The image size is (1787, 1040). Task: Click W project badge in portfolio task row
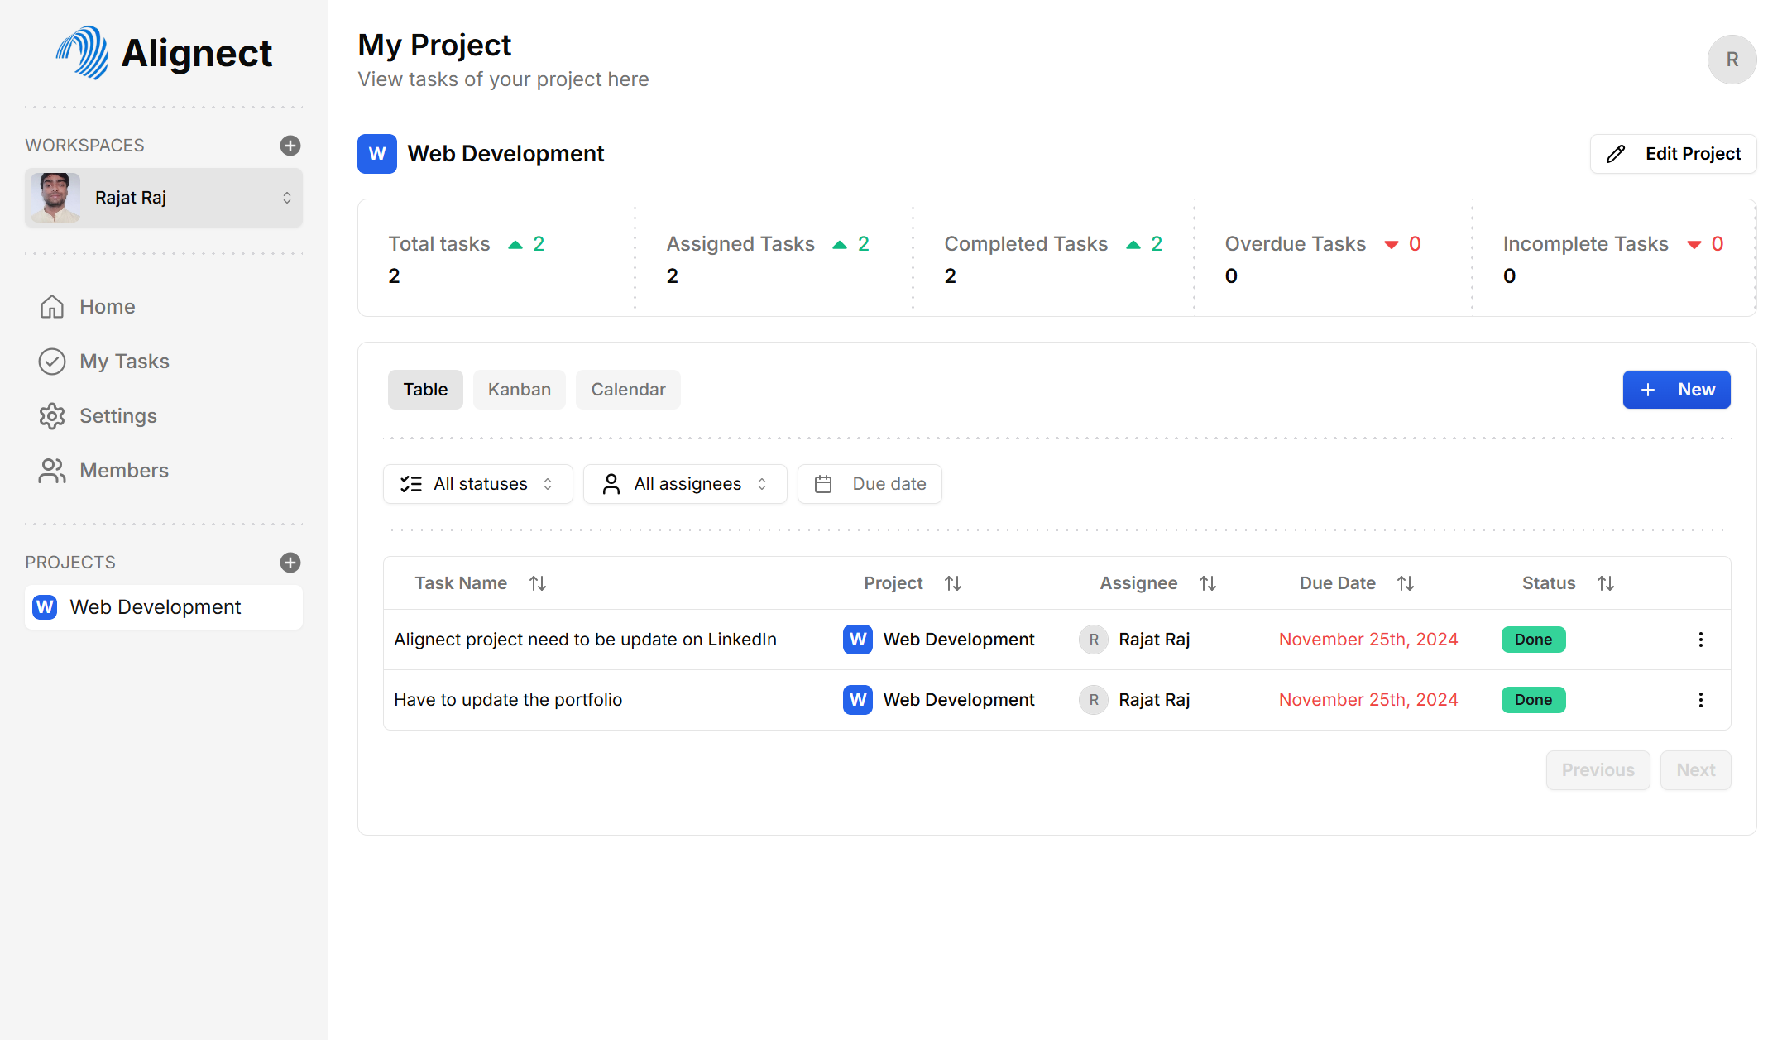pos(858,700)
